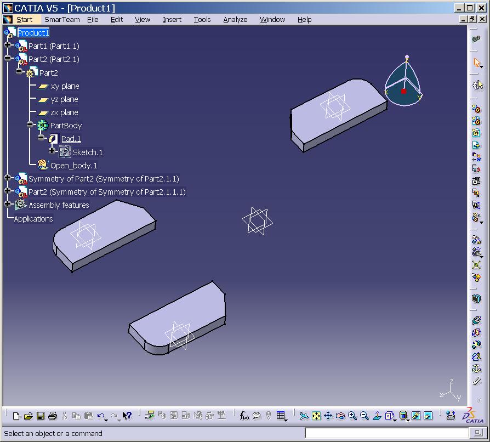Activate the What's This help cursor icon
The width and height of the screenshot is (490, 442).
pos(127,416)
